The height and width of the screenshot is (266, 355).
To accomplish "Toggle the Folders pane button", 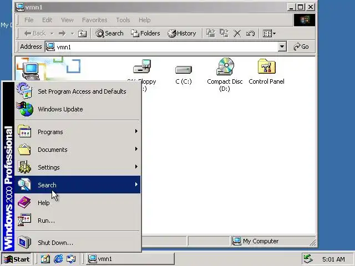I will [x=145, y=33].
